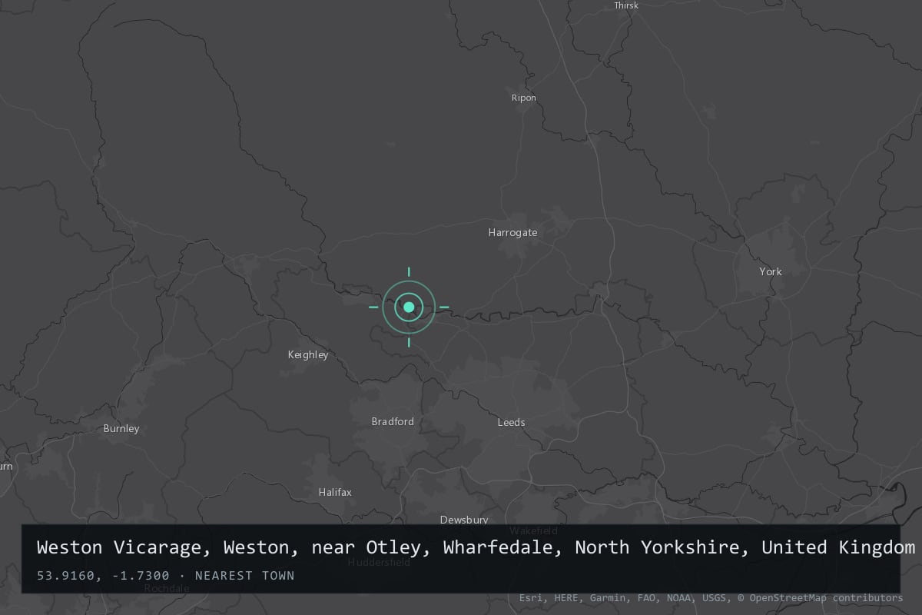This screenshot has width=922, height=615.
Task: Click the Rochdale label at bottom left
Action: pos(167,588)
